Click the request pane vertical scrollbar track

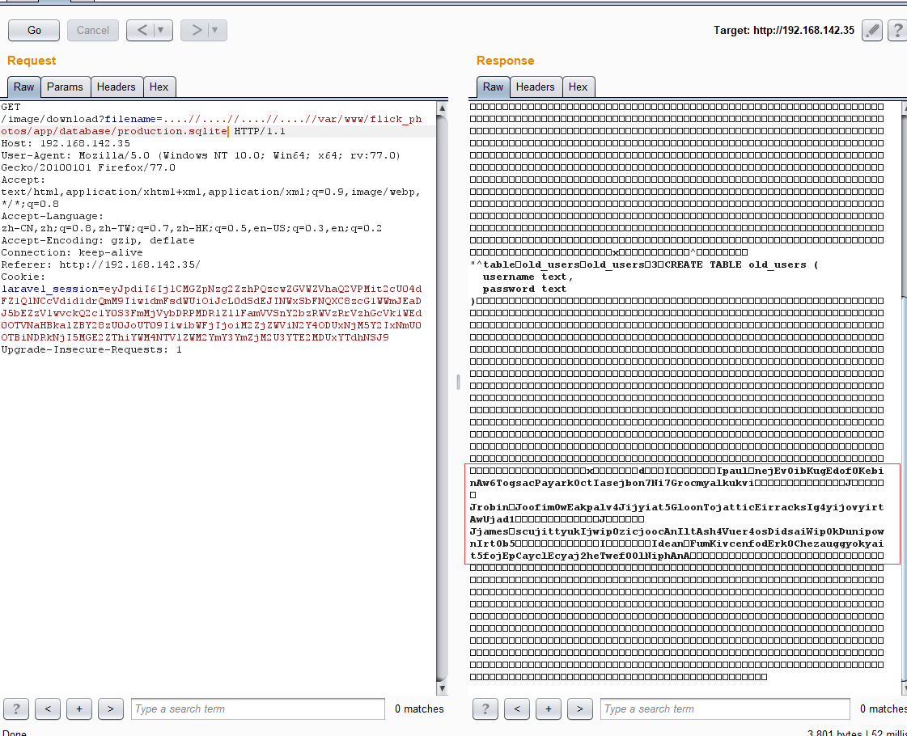coord(442,398)
